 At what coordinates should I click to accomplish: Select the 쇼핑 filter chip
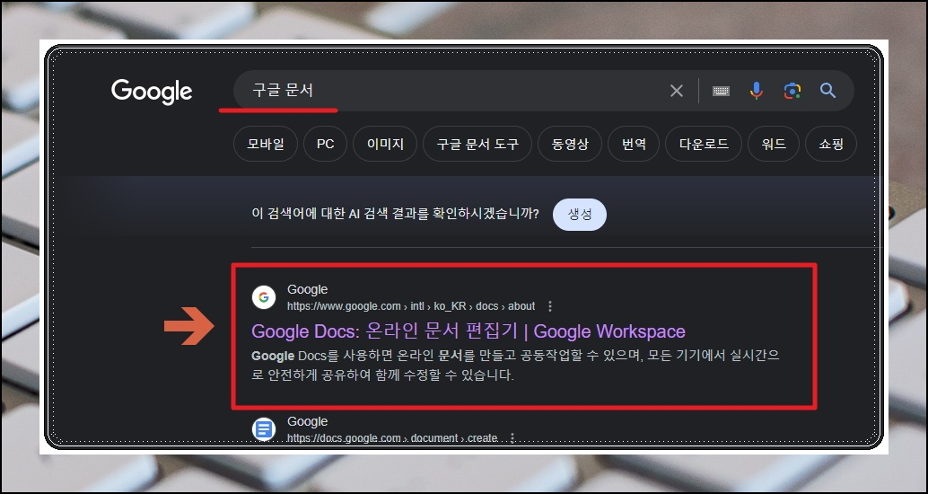(x=831, y=144)
